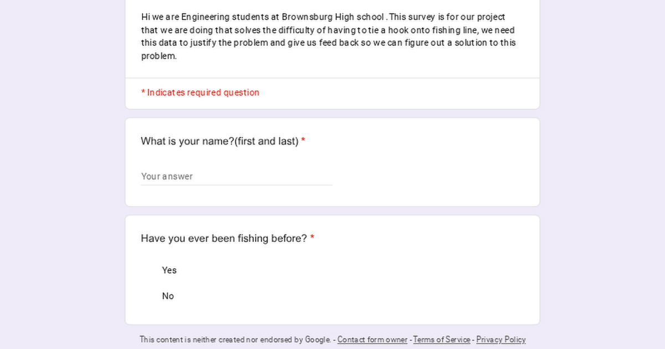Open the Contact form owner link

pyautogui.click(x=372, y=340)
